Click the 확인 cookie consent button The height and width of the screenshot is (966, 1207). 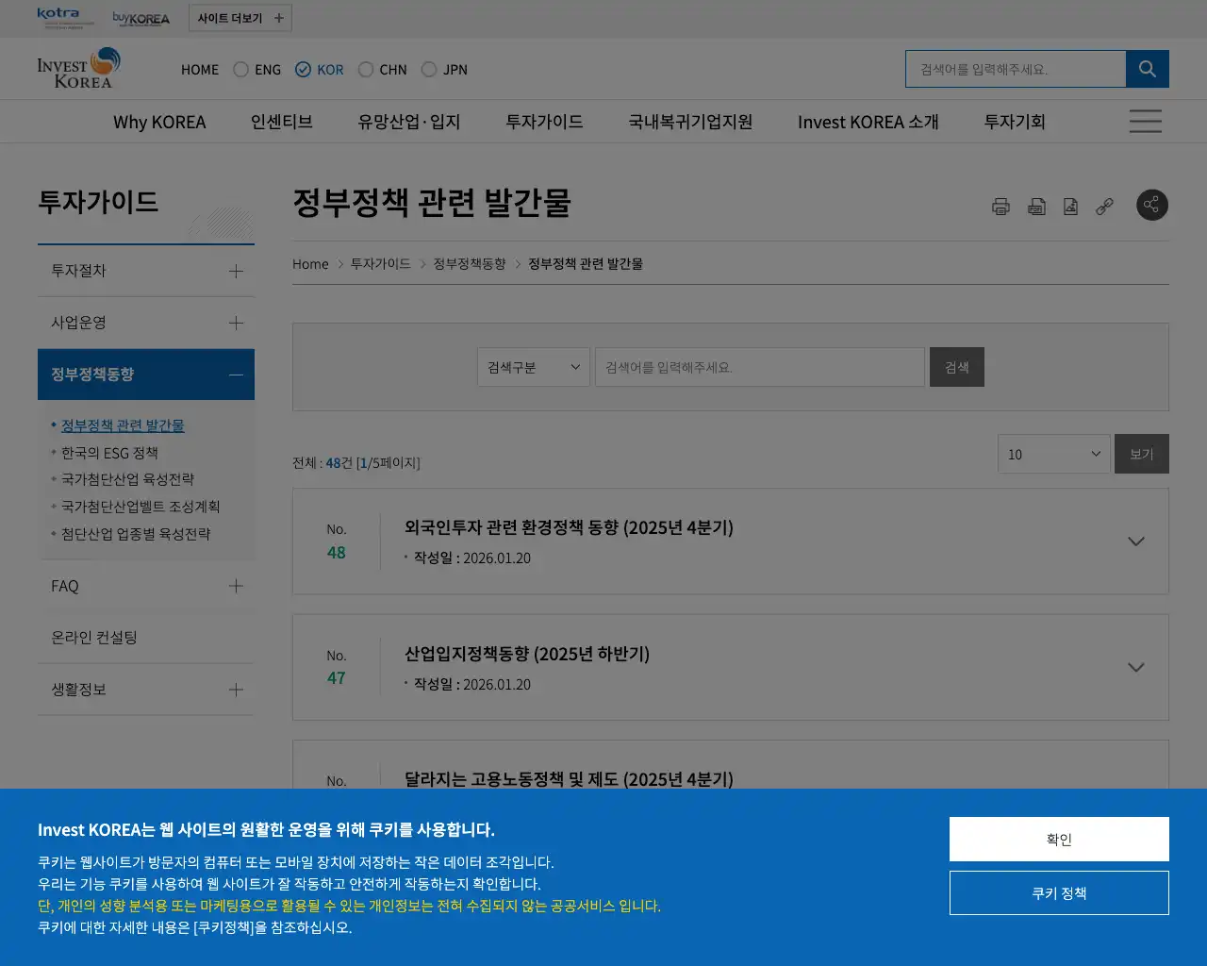1058,839
